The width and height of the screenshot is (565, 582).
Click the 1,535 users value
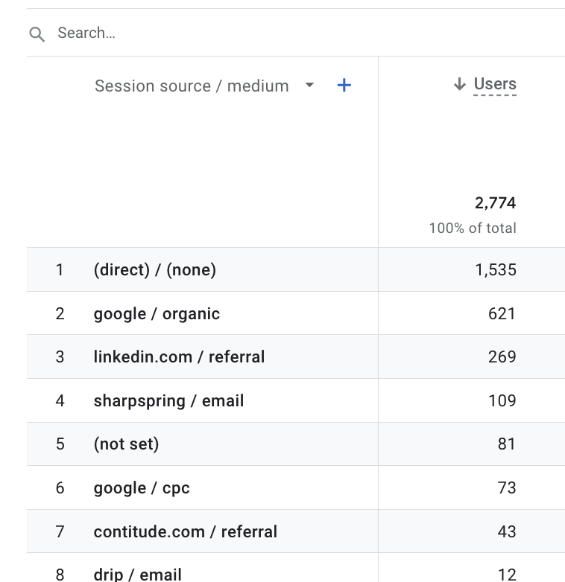tap(495, 269)
